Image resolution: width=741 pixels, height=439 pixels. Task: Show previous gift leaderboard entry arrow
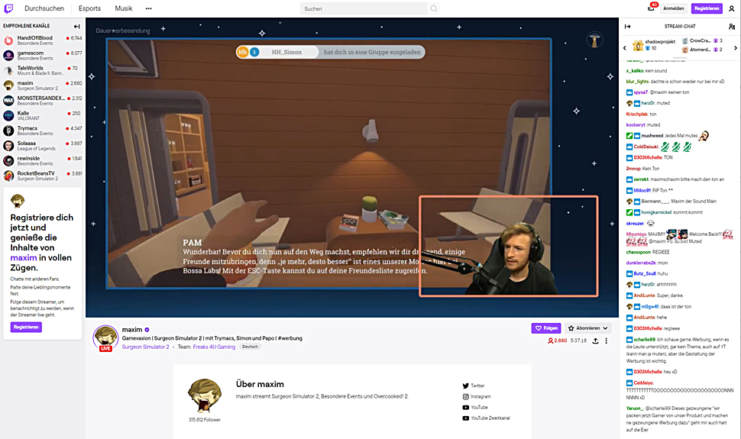[625, 48]
